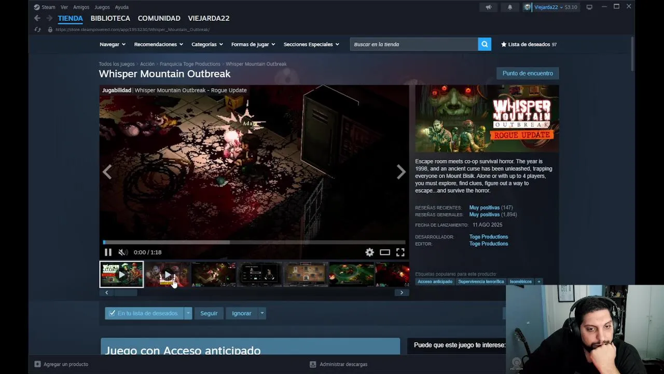Uncheck En tu lista de deseados
The width and height of the screenshot is (664, 374).
tap(112, 313)
